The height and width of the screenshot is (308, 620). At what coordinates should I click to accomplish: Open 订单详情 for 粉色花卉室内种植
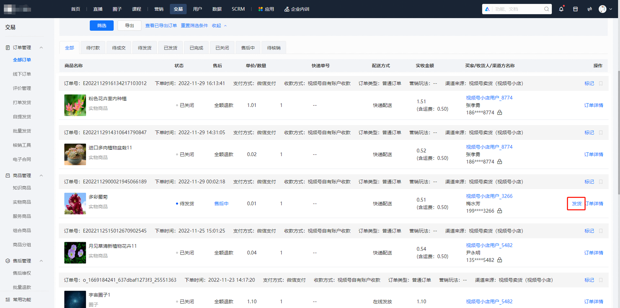tap(594, 105)
